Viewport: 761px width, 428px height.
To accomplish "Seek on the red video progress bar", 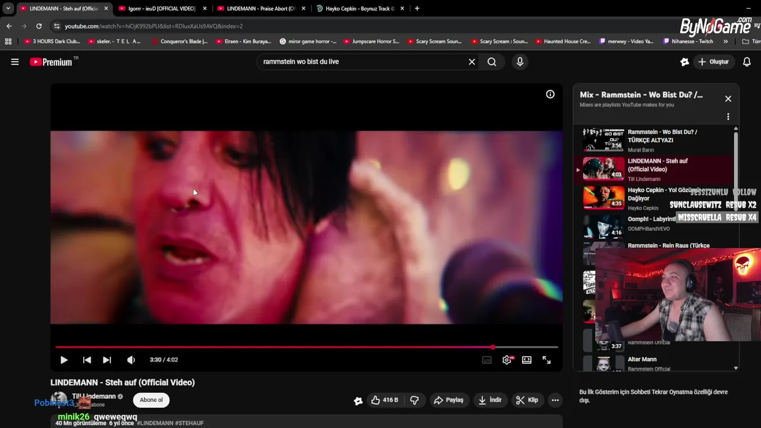I will tap(307, 347).
